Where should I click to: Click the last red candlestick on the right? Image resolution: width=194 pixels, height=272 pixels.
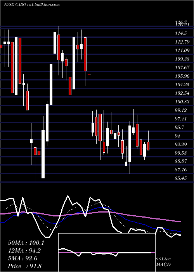tap(148, 146)
